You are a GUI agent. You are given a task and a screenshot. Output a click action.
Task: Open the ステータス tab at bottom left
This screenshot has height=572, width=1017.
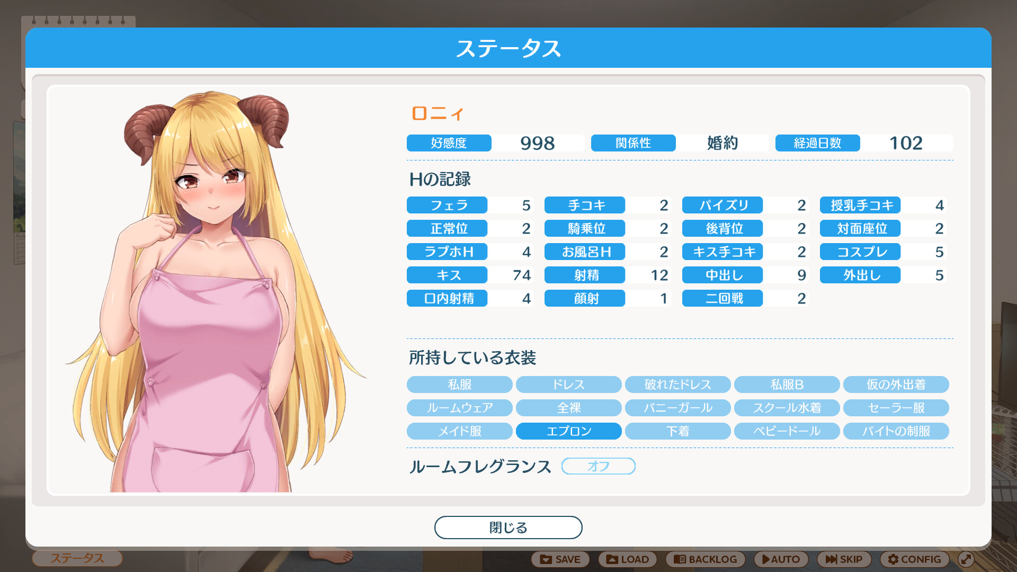tap(77, 559)
